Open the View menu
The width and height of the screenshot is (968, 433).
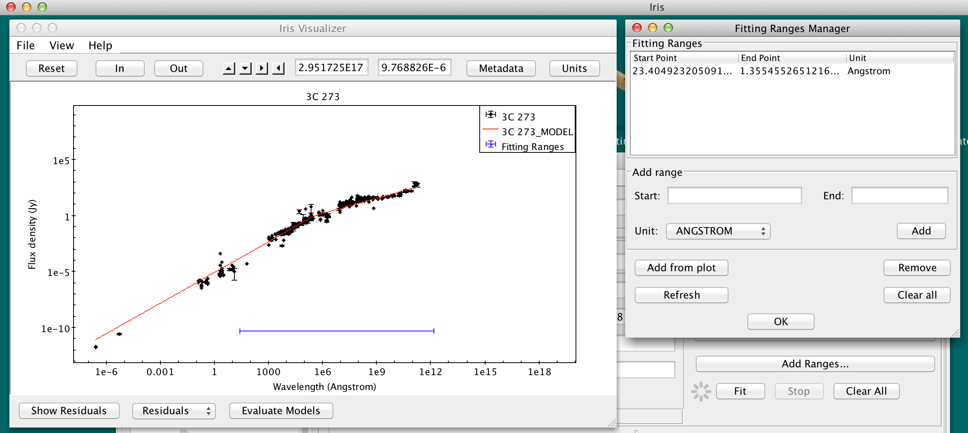tap(61, 45)
